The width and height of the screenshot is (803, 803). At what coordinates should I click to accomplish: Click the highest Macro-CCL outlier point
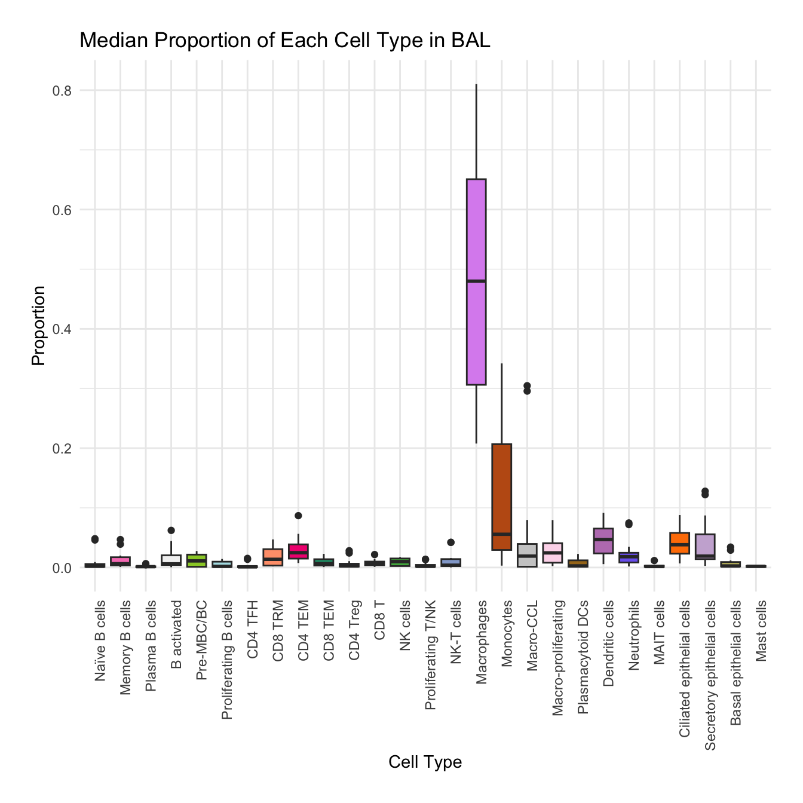[x=527, y=386]
